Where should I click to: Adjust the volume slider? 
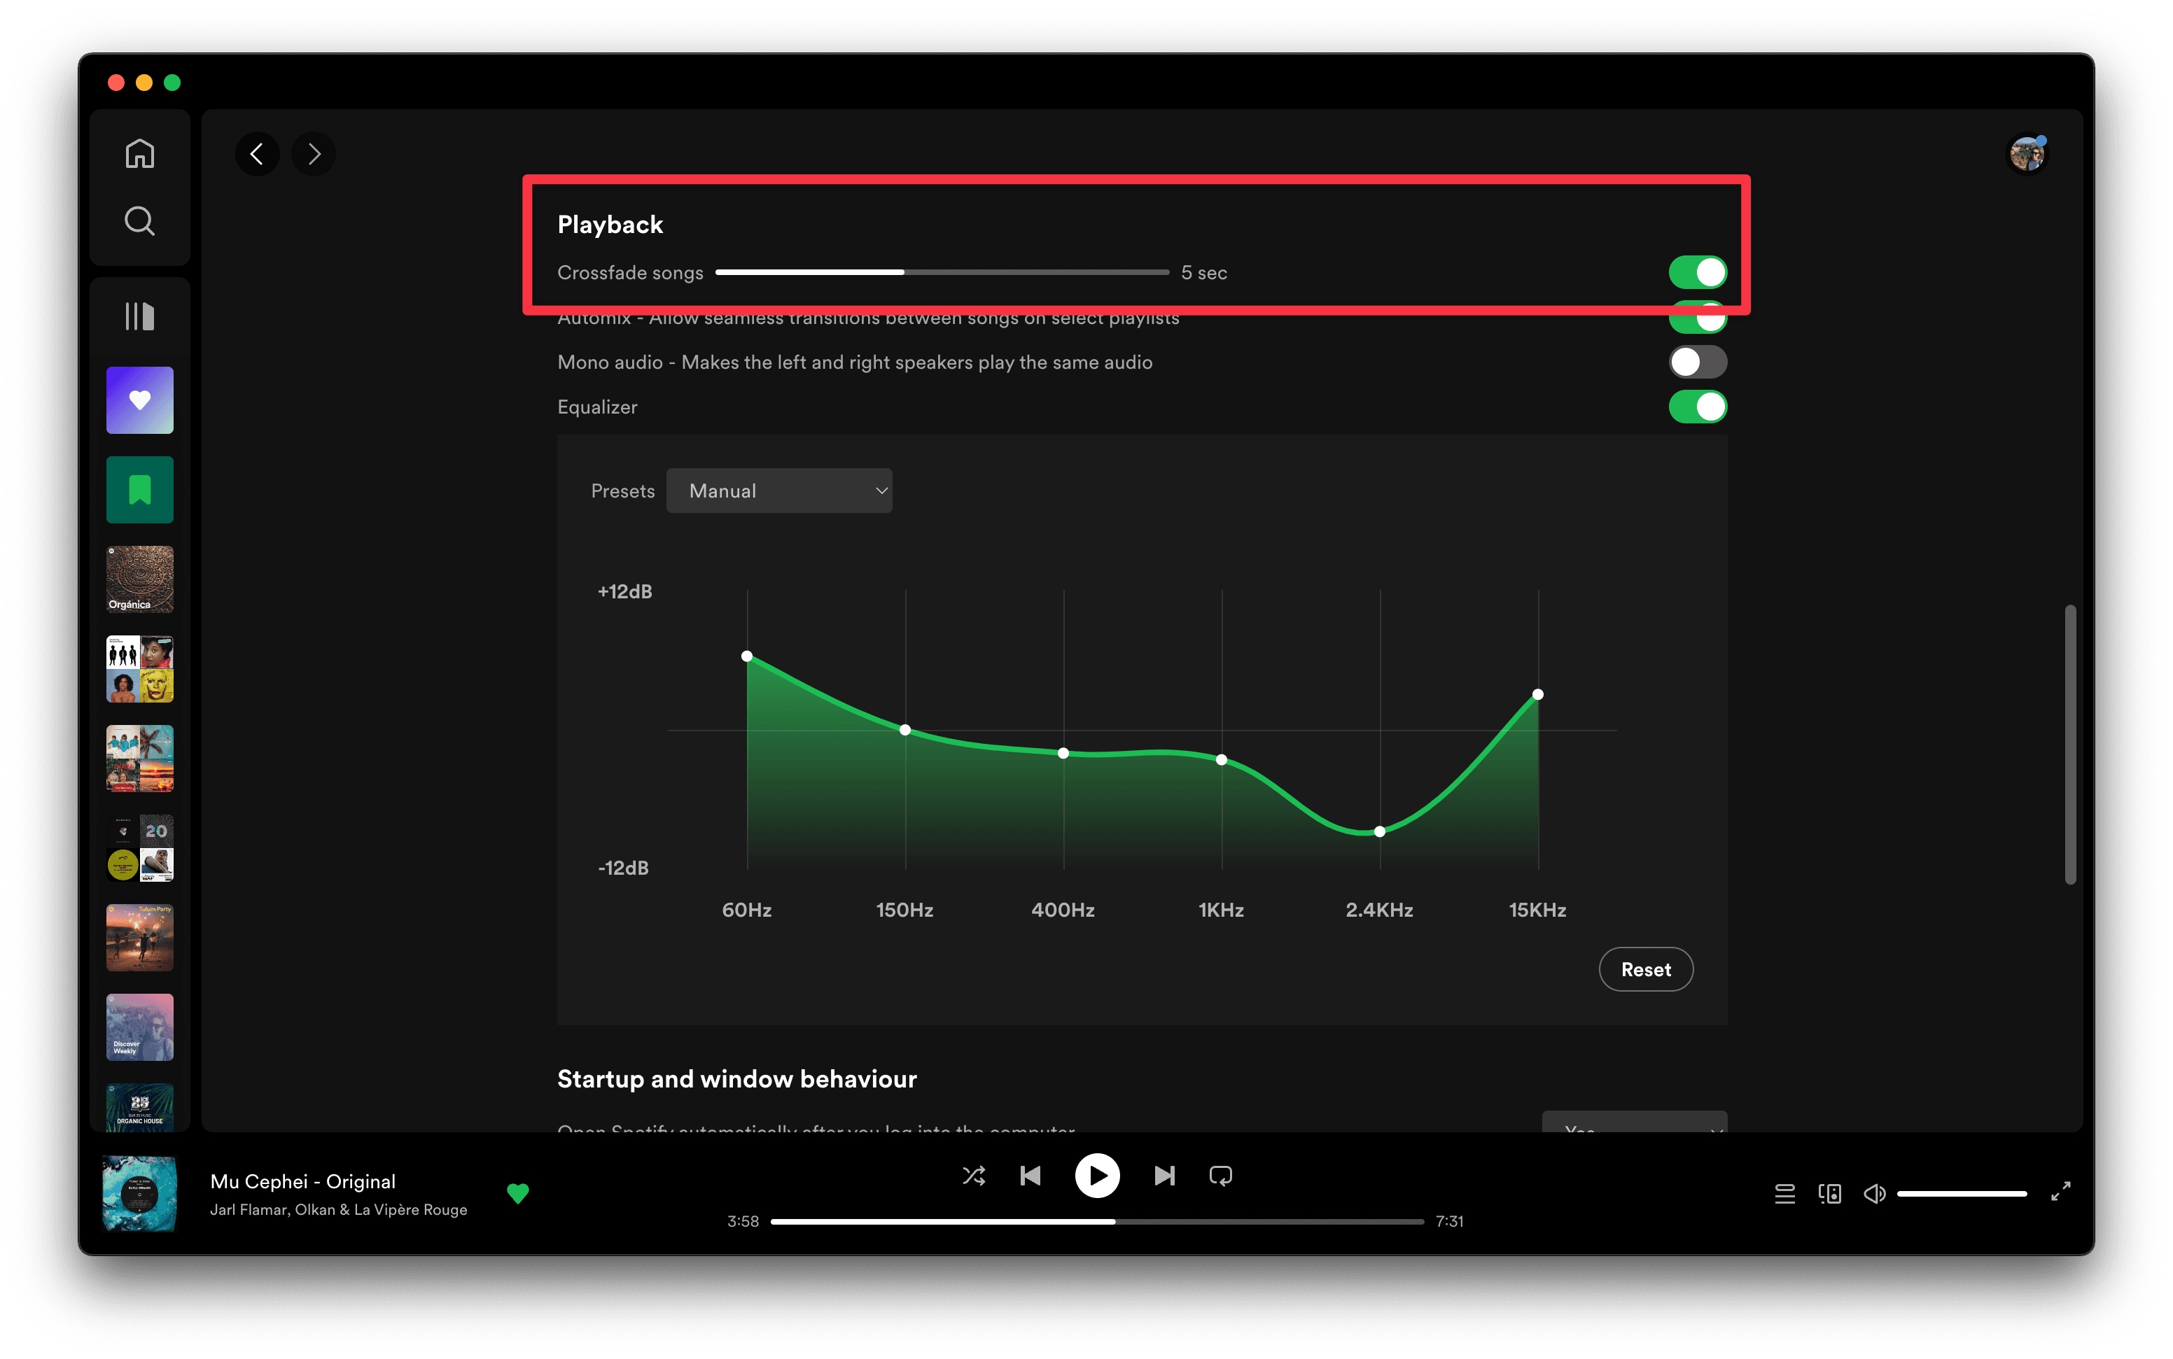coord(1962,1194)
